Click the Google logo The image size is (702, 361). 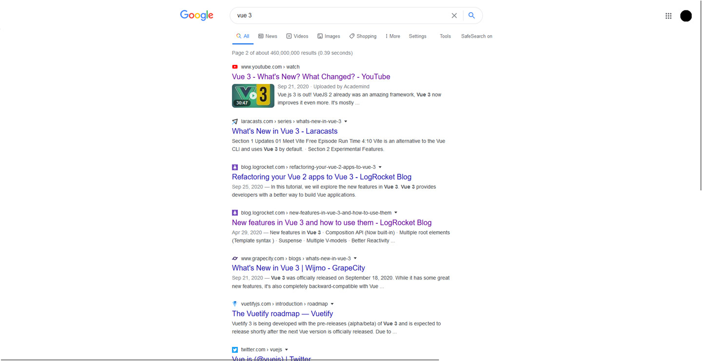196,15
